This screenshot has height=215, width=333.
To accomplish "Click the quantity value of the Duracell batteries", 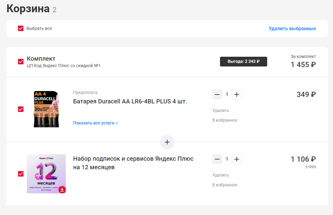I will [227, 95].
